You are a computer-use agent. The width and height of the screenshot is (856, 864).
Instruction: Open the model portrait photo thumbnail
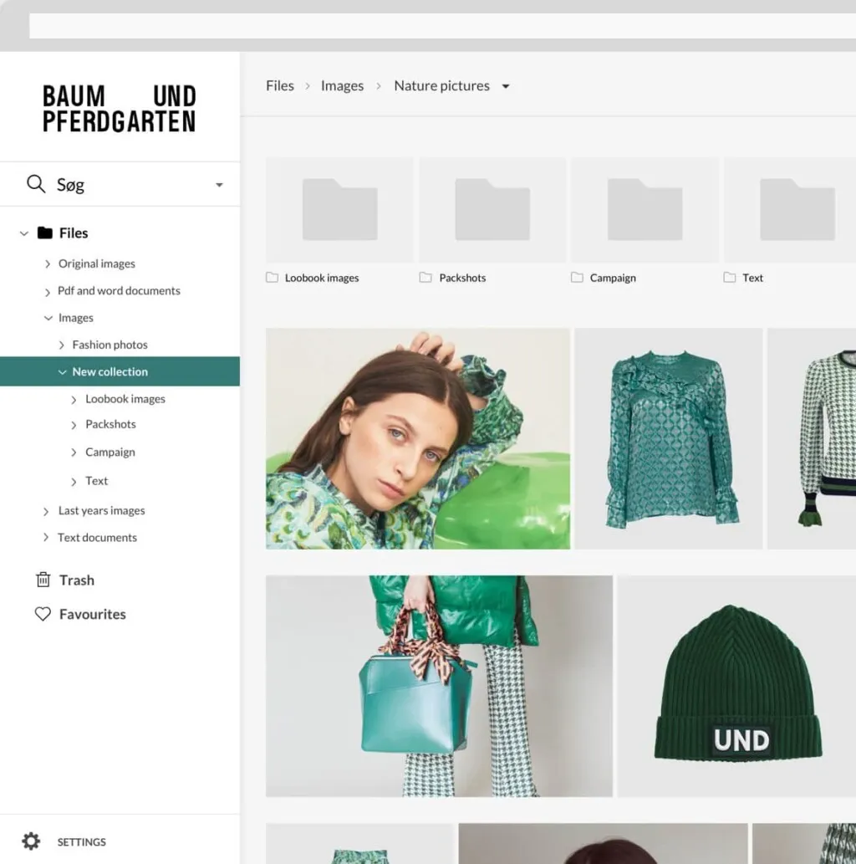pyautogui.click(x=417, y=438)
